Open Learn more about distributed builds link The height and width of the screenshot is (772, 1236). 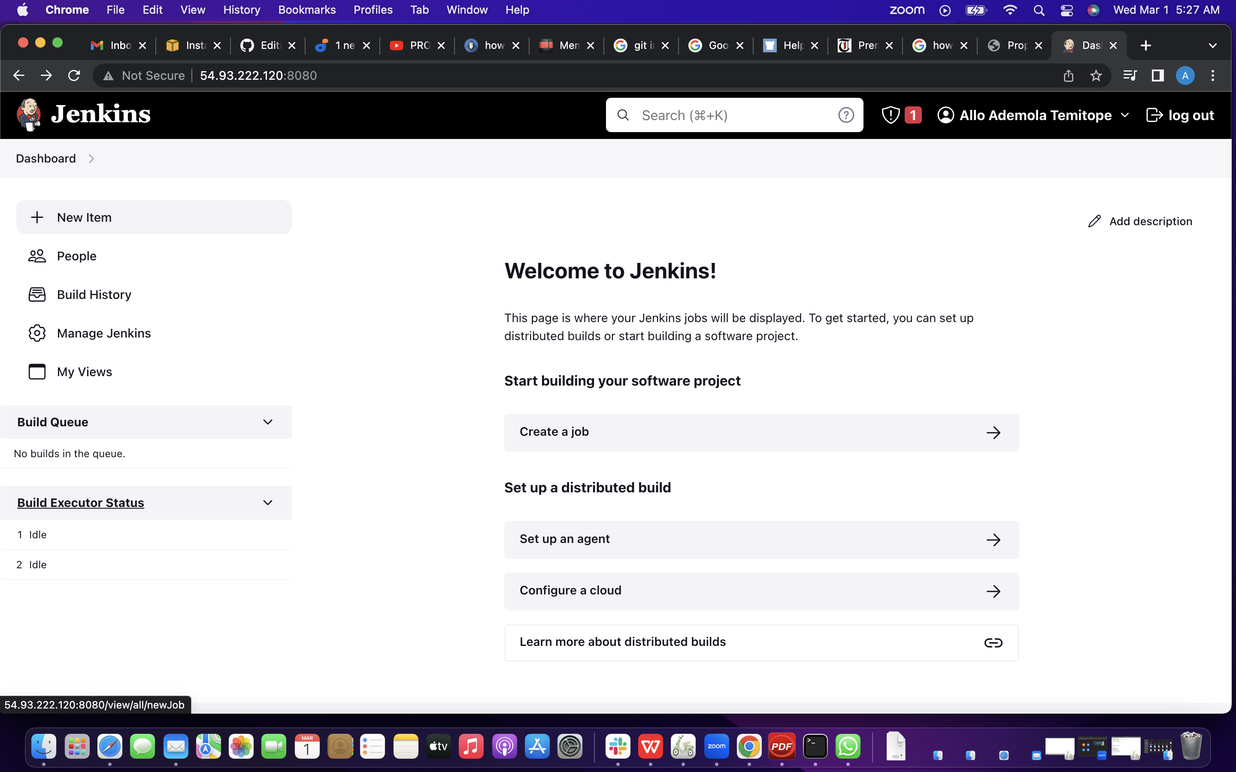pos(760,642)
